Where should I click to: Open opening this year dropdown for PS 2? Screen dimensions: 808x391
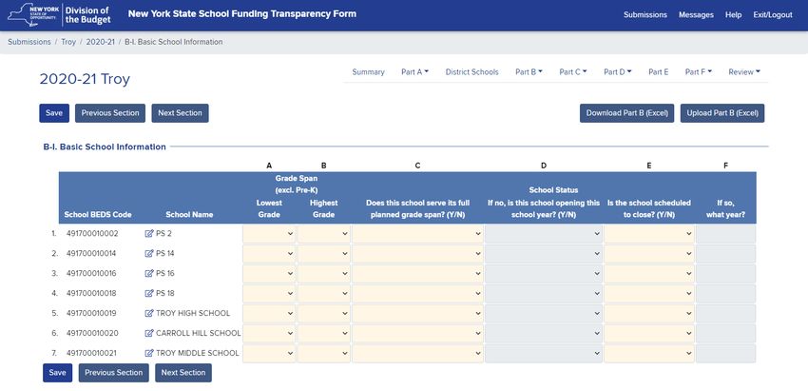coord(544,234)
